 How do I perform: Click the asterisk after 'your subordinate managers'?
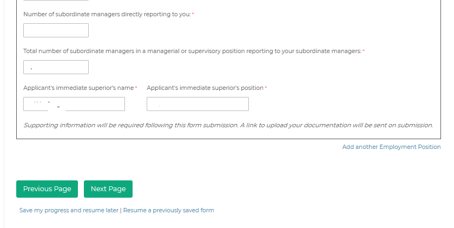(364, 50)
